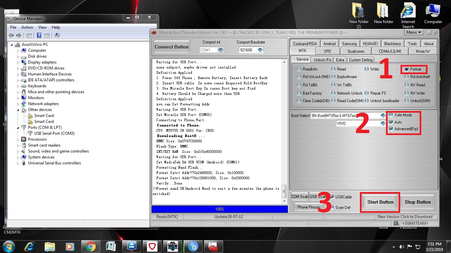This screenshot has height=253, width=451.
Task: Switch to the Samsung tab
Action: [x=349, y=43]
